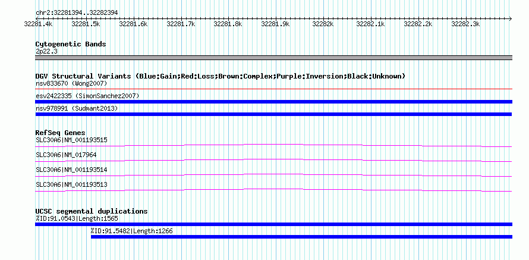Click the blue nsv978991 gain bar
This screenshot has height=260, width=529.
(x=273, y=114)
